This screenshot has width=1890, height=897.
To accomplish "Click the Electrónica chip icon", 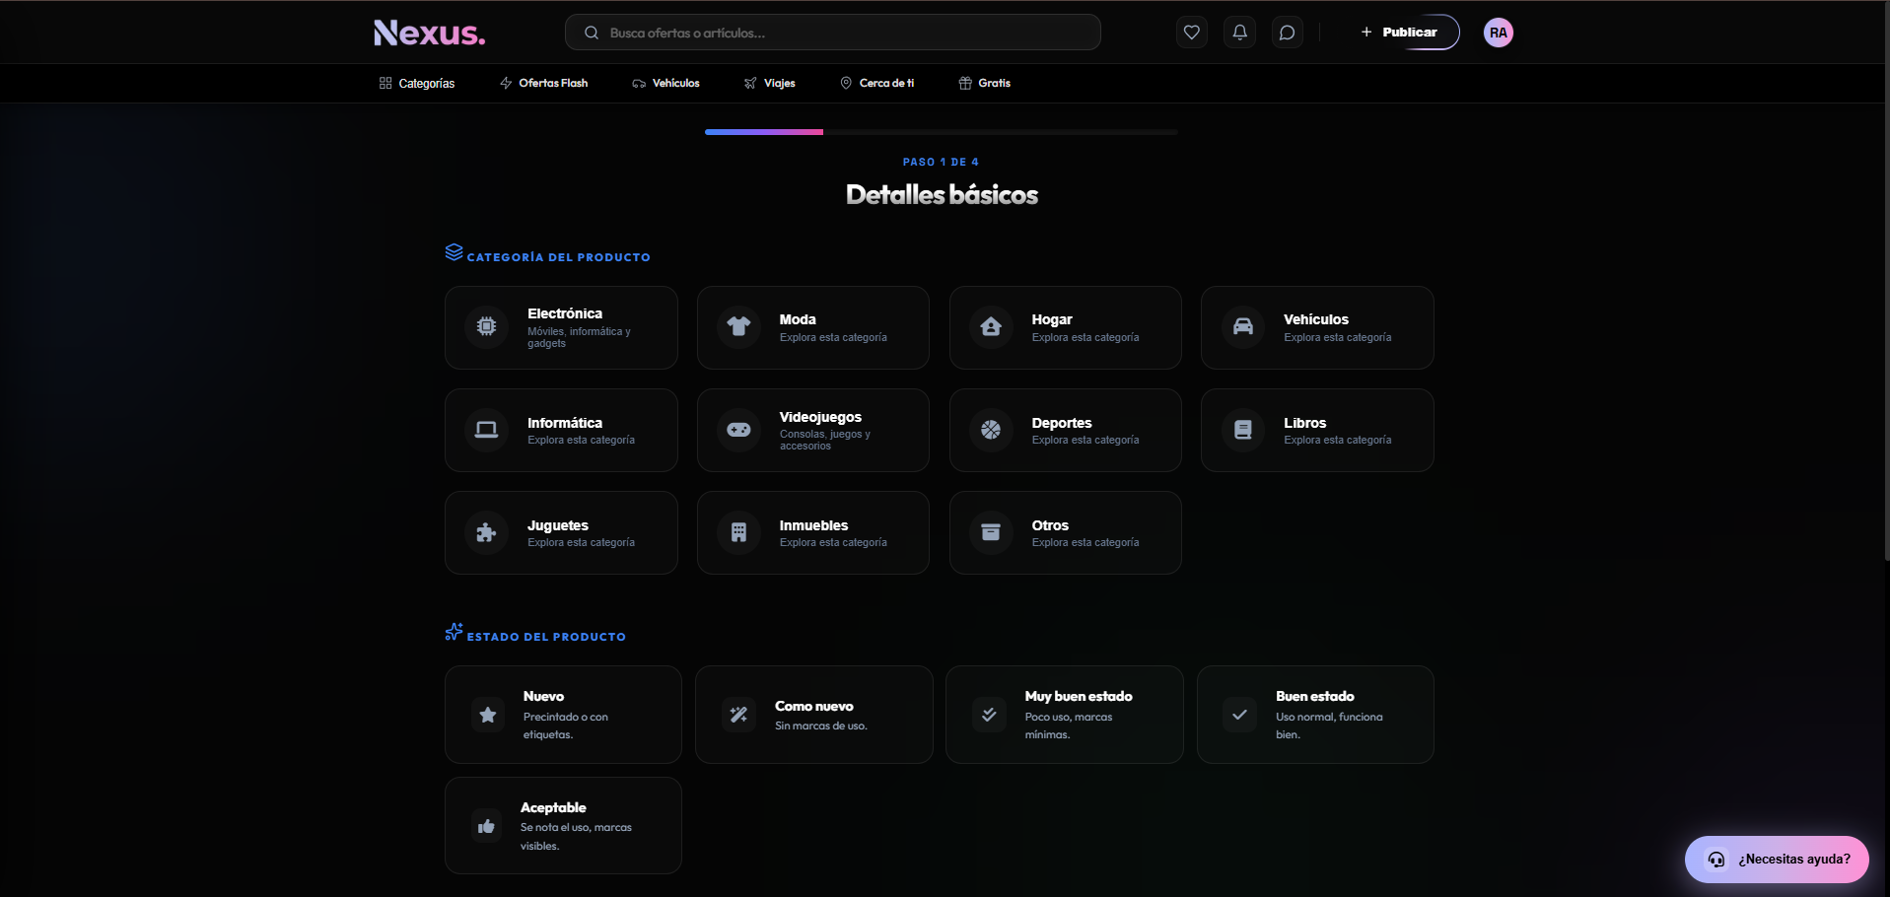I will click(487, 326).
